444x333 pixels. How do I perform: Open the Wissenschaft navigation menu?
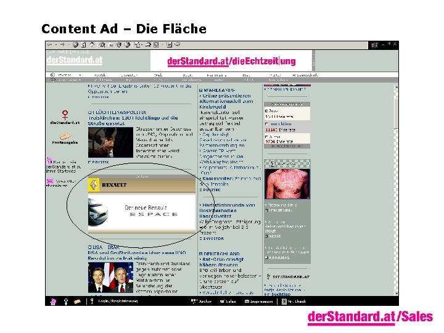pos(305,75)
